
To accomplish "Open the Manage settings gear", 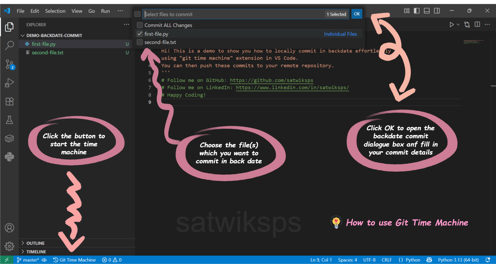I will coord(9,246).
